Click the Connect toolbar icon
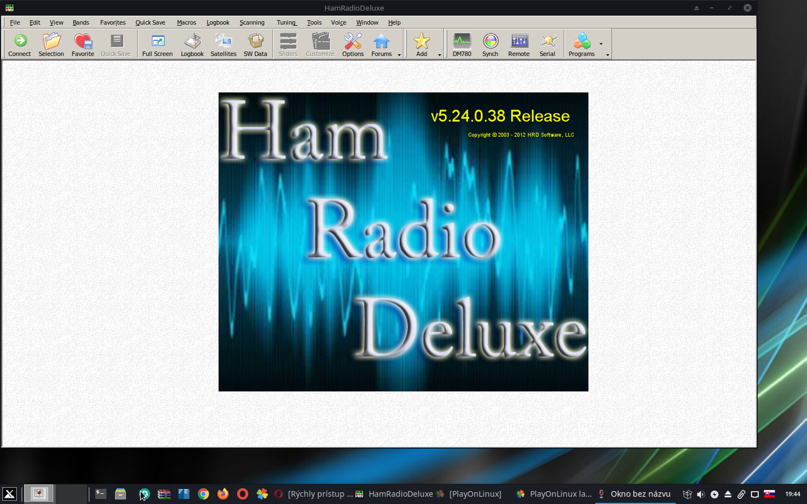Viewport: 807px width, 504px height. (20, 45)
